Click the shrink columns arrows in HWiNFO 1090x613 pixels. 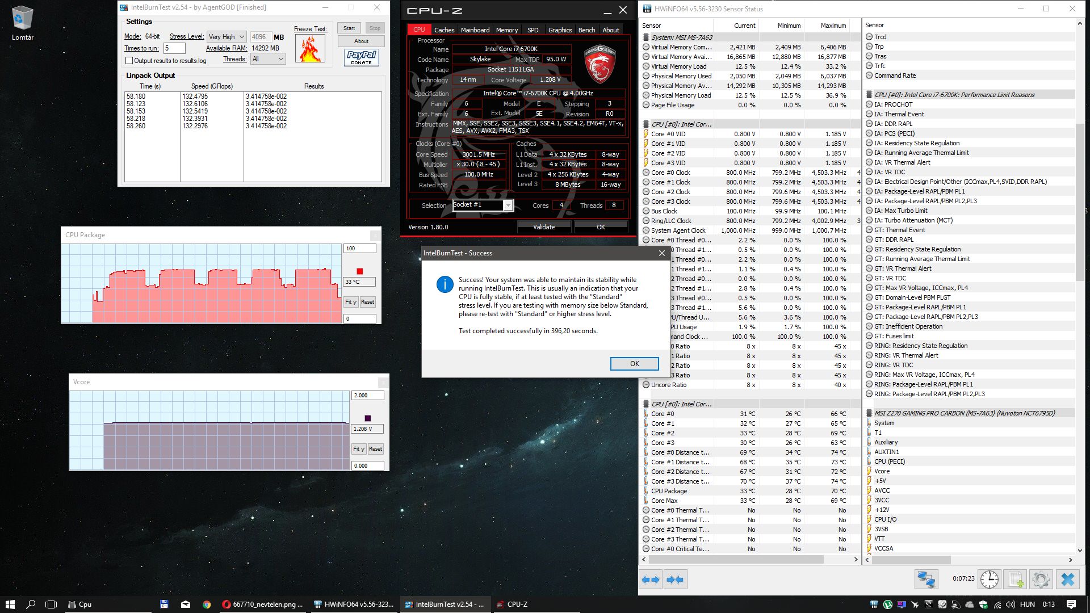coord(675,580)
